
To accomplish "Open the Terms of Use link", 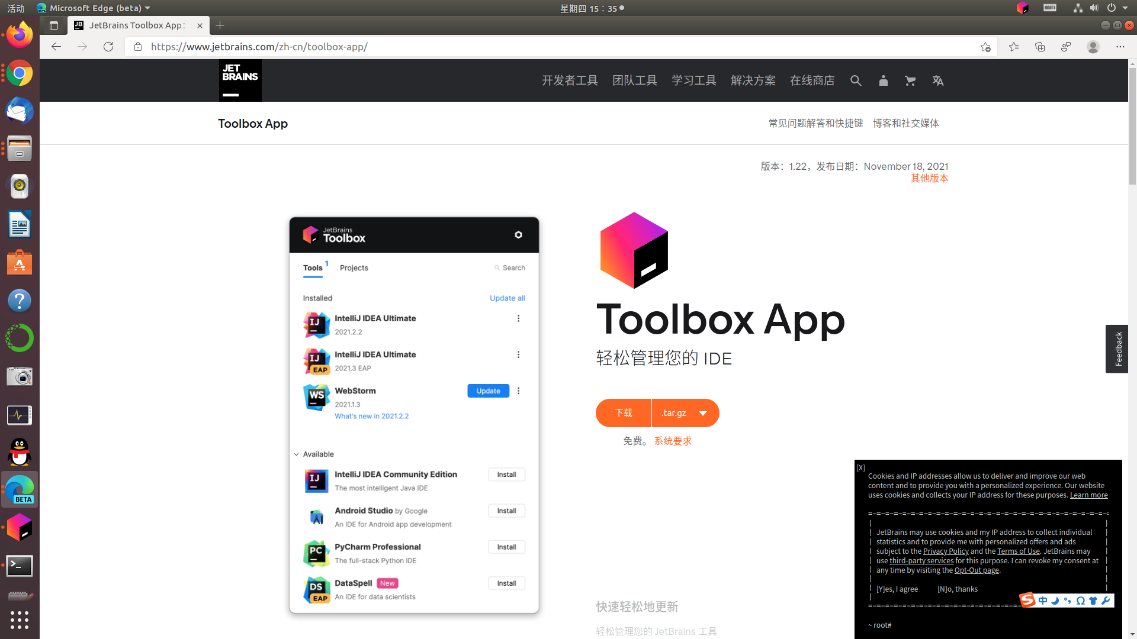I will click(1019, 551).
